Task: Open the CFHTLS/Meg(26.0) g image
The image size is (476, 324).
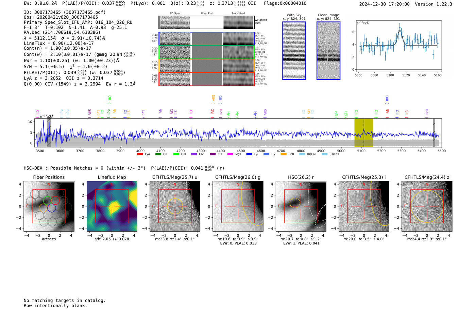Action: point(238,206)
